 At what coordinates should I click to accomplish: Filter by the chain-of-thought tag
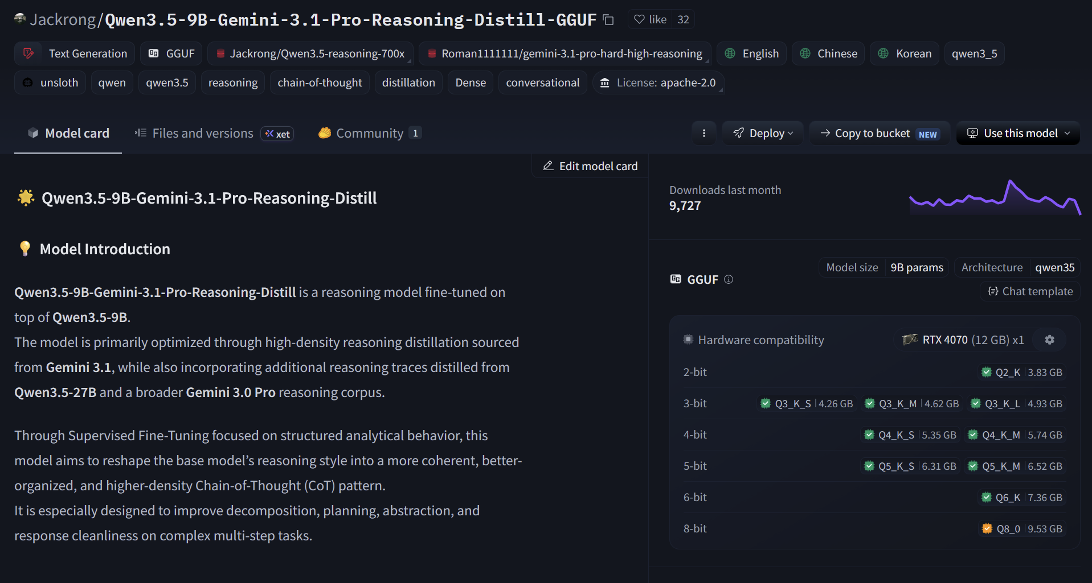(x=320, y=82)
